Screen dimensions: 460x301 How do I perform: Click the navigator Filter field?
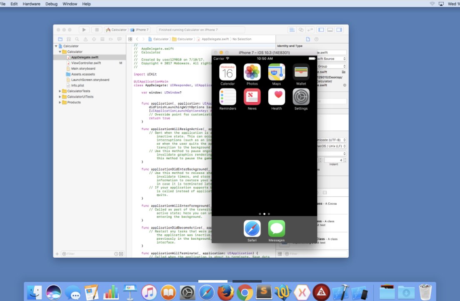tap(92, 254)
